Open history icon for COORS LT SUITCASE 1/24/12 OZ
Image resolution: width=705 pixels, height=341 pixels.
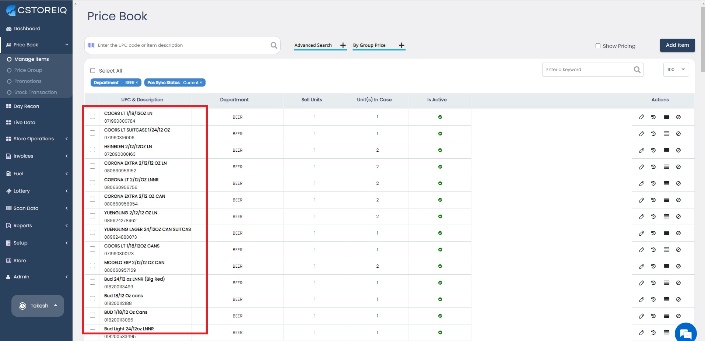tap(653, 134)
